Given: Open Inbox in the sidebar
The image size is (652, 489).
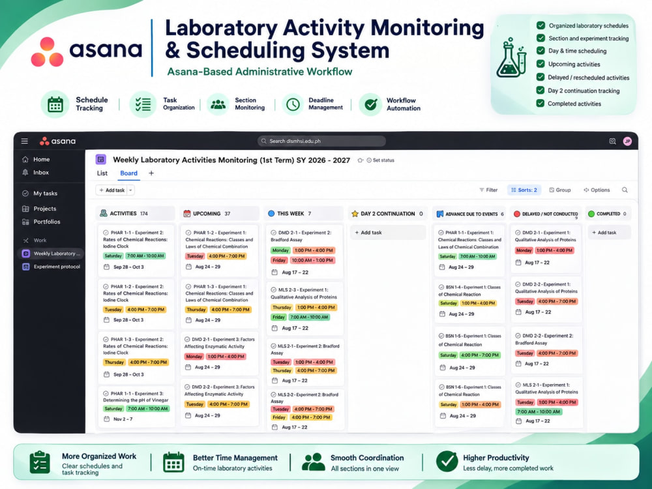Looking at the screenshot, I should [41, 172].
